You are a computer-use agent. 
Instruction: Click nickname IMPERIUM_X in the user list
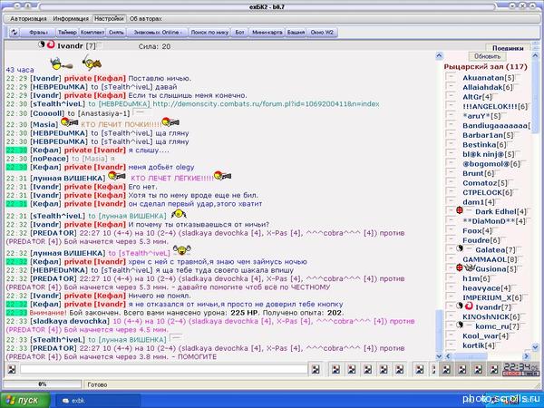[x=487, y=297]
